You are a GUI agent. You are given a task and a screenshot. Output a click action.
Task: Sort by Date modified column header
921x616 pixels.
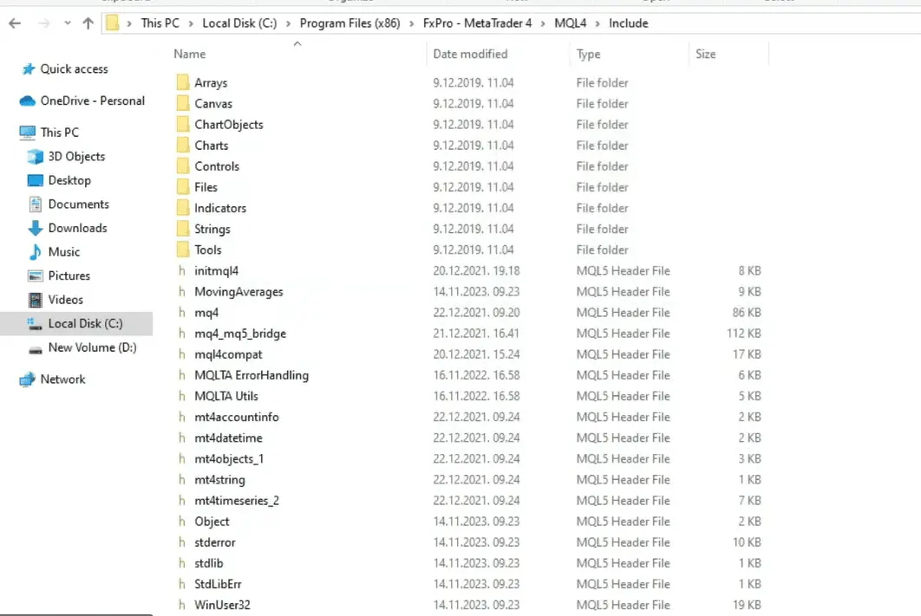coord(470,54)
